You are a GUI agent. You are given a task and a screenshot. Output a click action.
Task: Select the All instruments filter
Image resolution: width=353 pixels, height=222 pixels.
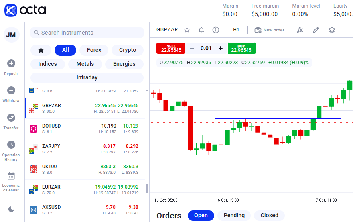coord(65,50)
